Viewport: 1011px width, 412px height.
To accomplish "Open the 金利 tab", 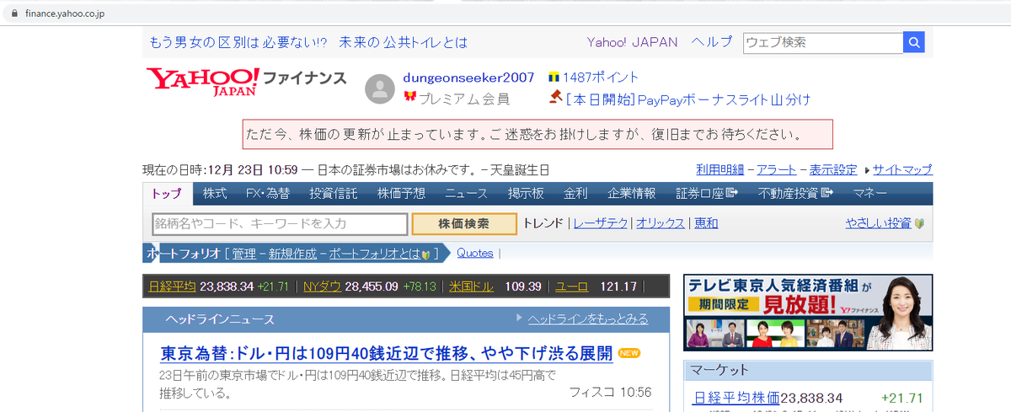I will point(575,193).
